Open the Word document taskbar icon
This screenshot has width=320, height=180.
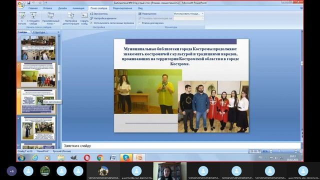tap(113, 158)
